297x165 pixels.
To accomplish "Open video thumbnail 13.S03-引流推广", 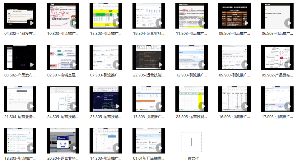I will (x=106, y=16).
